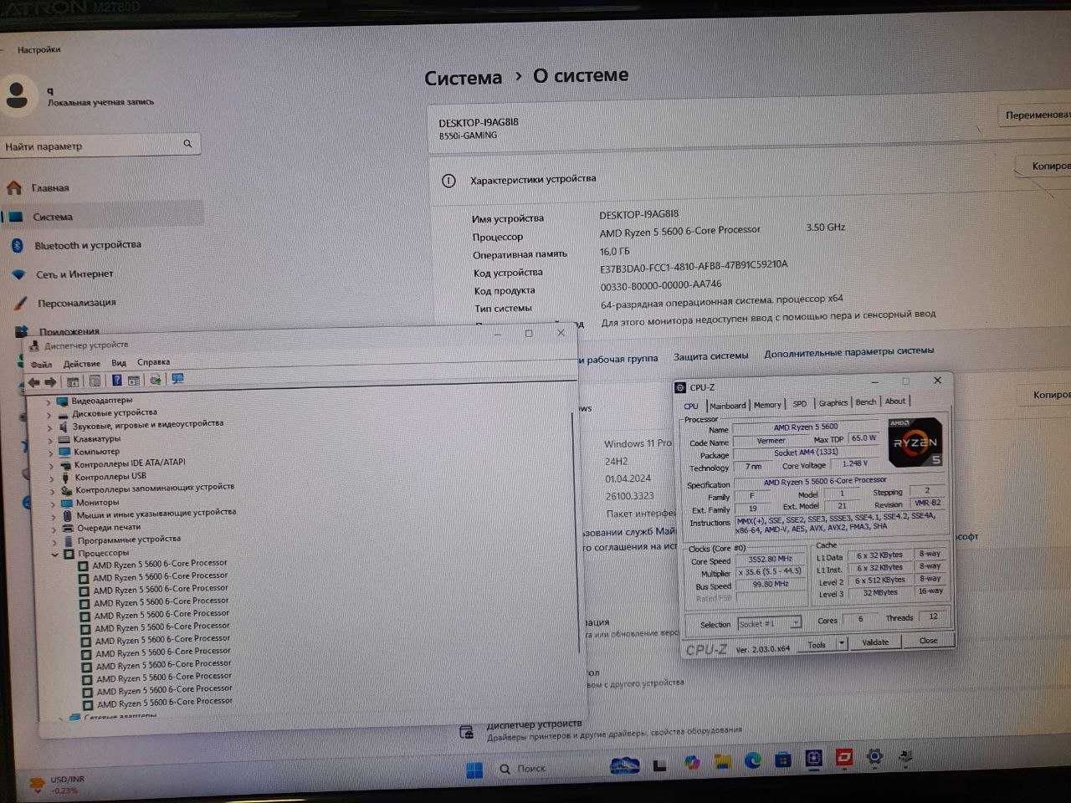Open Дополнительные параметры системы link
1071x803 pixels.
848,352
